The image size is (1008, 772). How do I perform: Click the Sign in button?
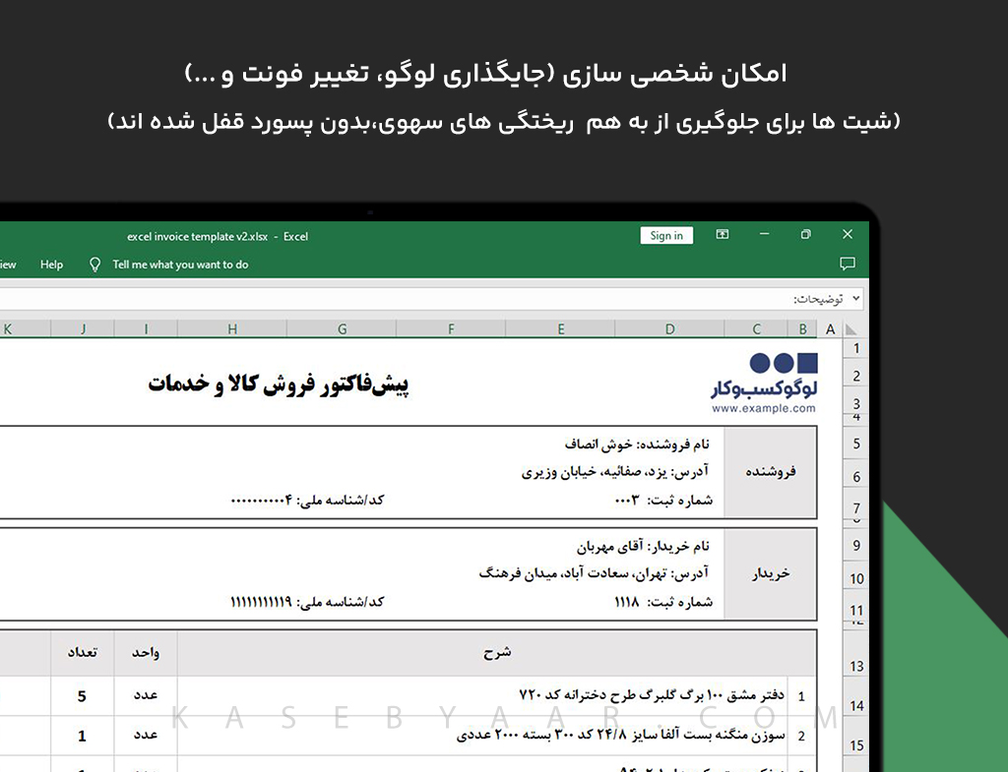pyautogui.click(x=666, y=236)
